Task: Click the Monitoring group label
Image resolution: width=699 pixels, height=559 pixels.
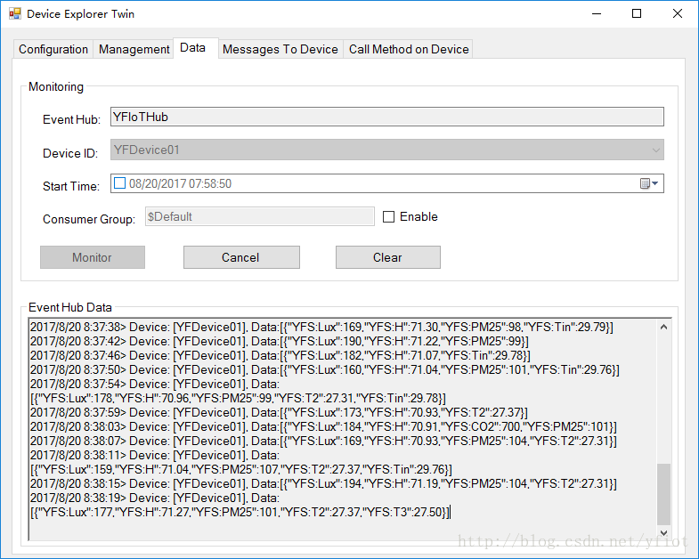Action: coord(56,86)
